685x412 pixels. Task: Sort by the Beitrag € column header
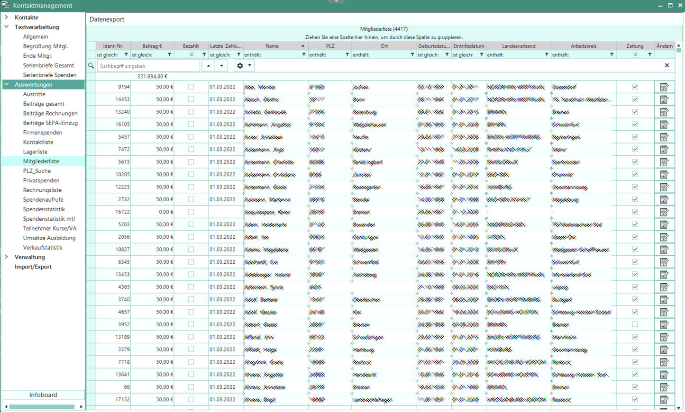[152, 46]
